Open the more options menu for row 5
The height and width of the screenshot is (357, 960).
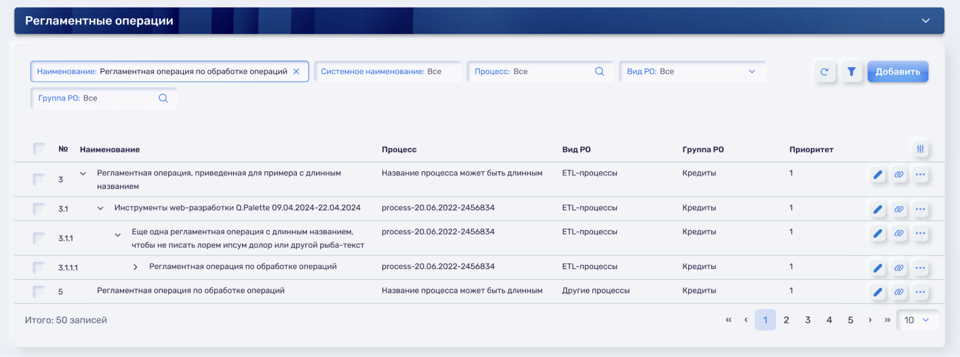point(920,293)
